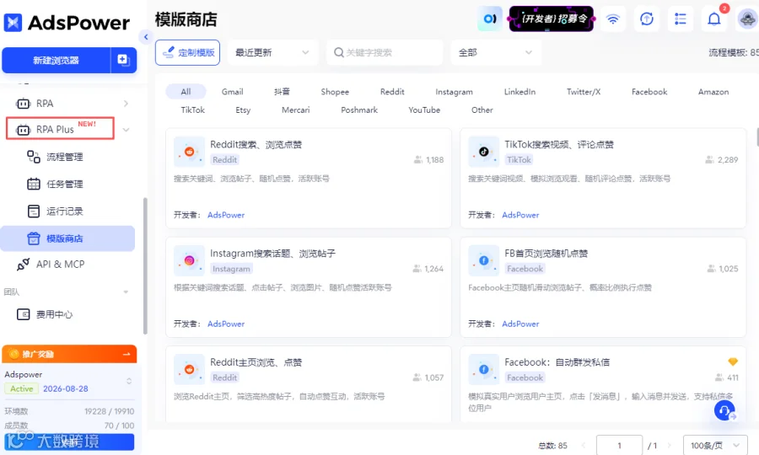Click the sidebar vertical scrollbar
The width and height of the screenshot is (759, 455).
145,266
